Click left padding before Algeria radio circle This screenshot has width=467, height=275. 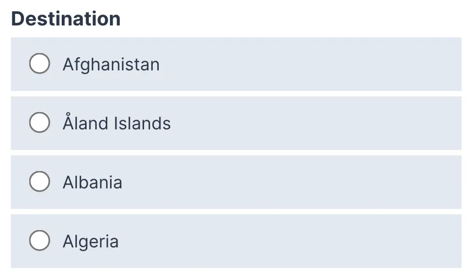pos(20,241)
